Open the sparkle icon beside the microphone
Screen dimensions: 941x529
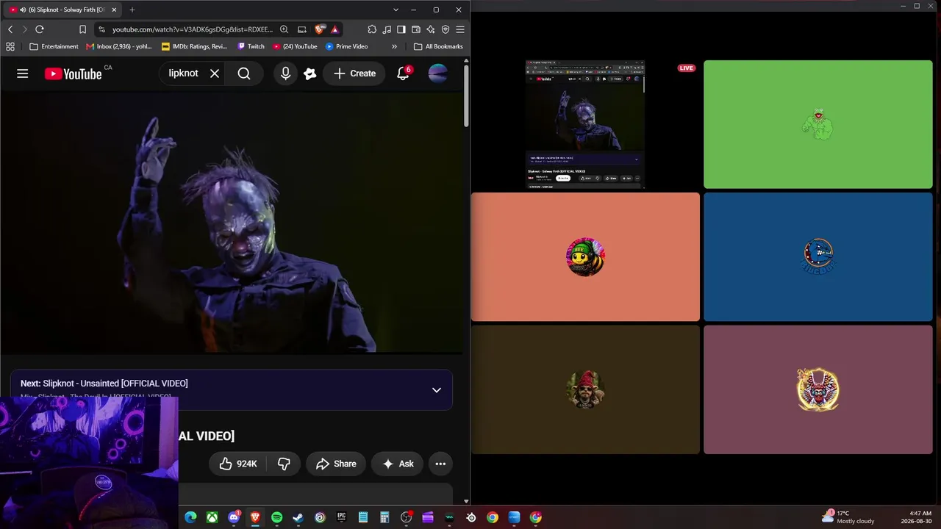tap(310, 73)
